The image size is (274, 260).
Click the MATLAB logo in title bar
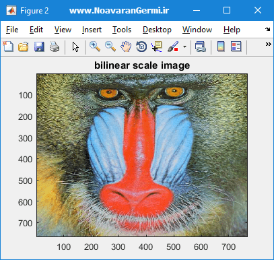[11, 10]
